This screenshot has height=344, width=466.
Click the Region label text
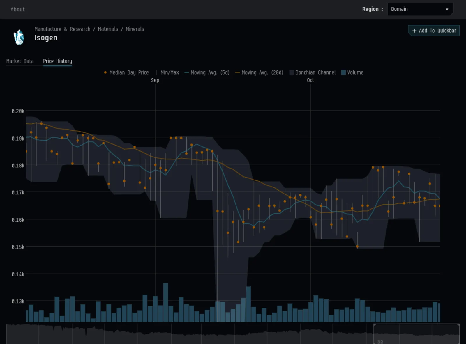click(x=372, y=9)
